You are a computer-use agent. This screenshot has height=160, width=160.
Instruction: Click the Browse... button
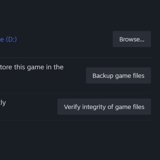132,39
